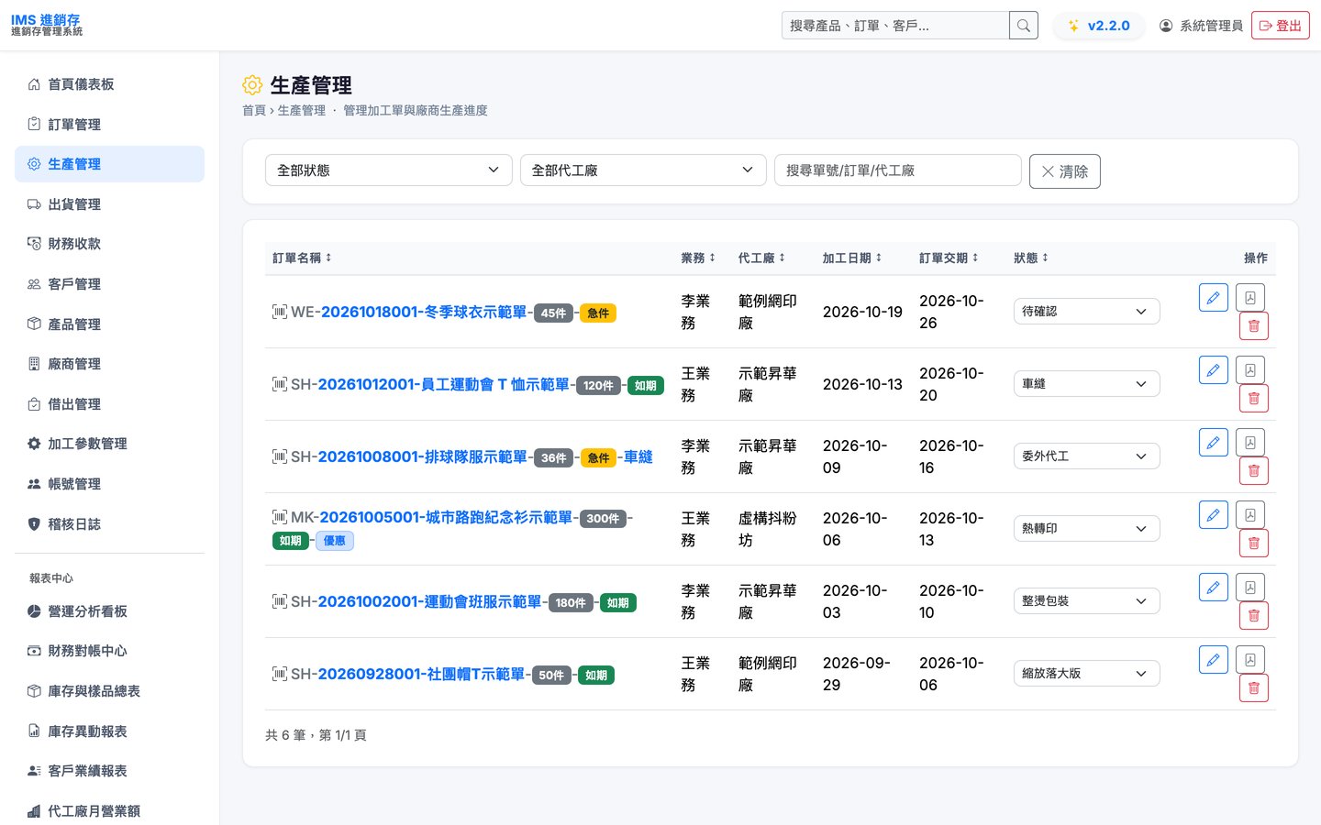Click barcode icon beside SH-20260928001

pyautogui.click(x=280, y=674)
